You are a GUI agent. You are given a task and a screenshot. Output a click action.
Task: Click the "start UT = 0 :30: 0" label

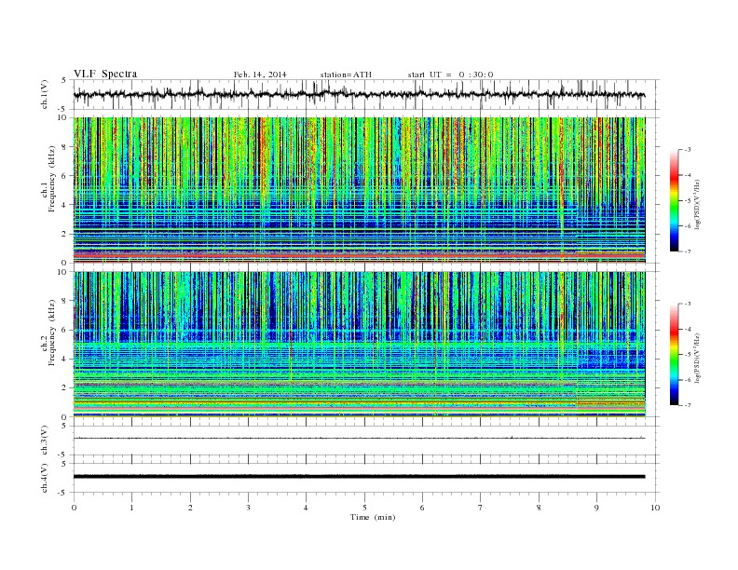click(x=450, y=75)
